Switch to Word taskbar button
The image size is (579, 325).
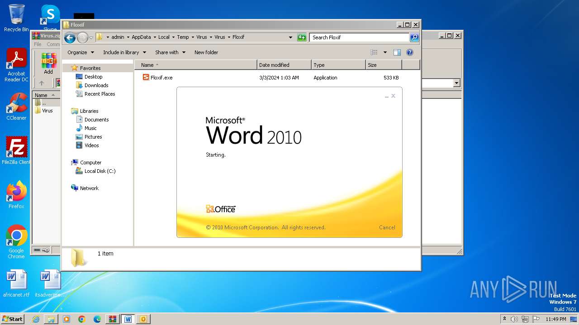(128, 319)
